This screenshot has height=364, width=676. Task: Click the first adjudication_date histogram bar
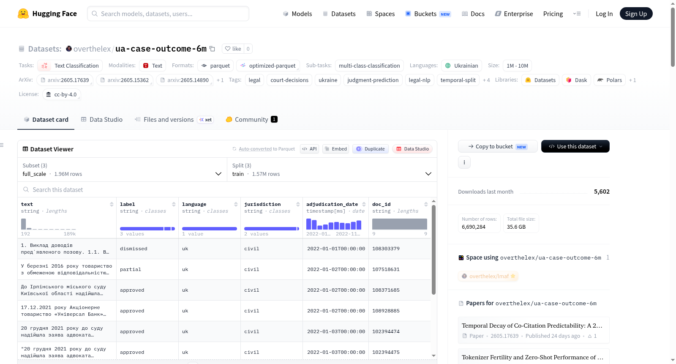pos(309,224)
